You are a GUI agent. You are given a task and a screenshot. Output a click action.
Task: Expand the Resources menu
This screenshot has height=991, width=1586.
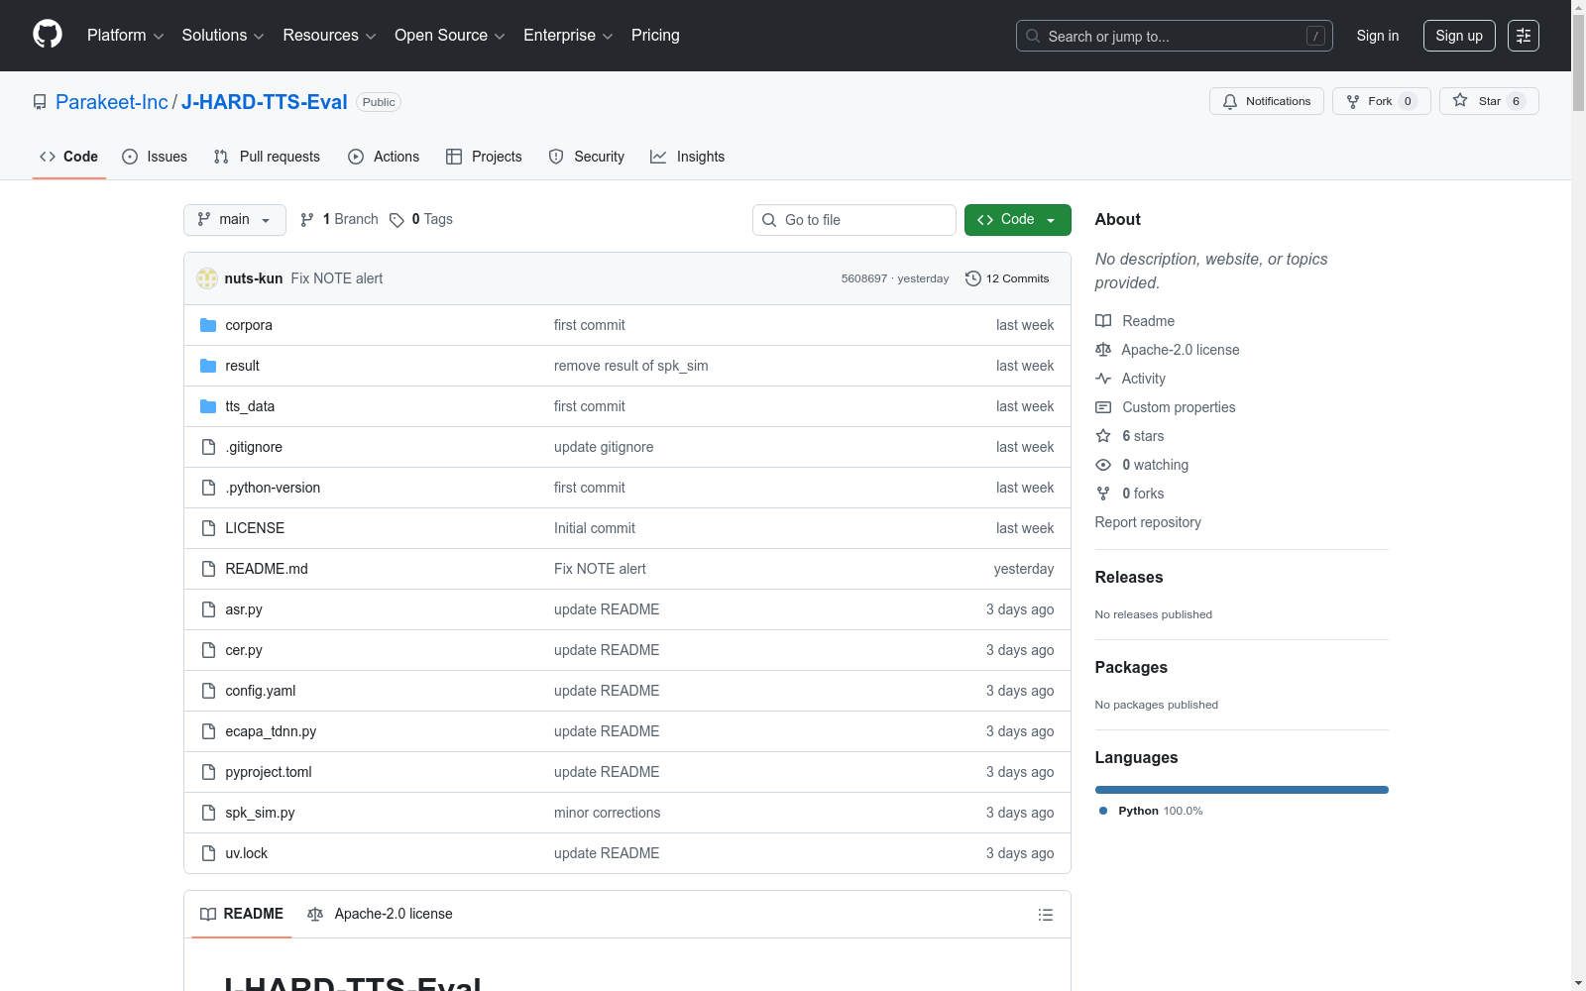(330, 36)
